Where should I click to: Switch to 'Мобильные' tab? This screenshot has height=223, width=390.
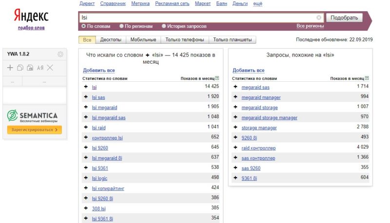click(x=143, y=40)
